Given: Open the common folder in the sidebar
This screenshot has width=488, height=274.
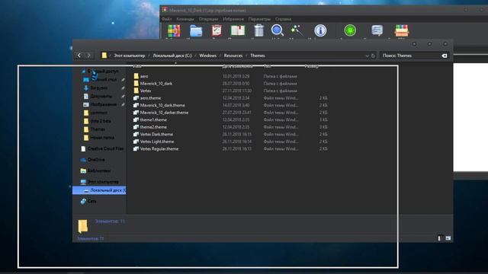Looking at the screenshot, I should 98,113.
